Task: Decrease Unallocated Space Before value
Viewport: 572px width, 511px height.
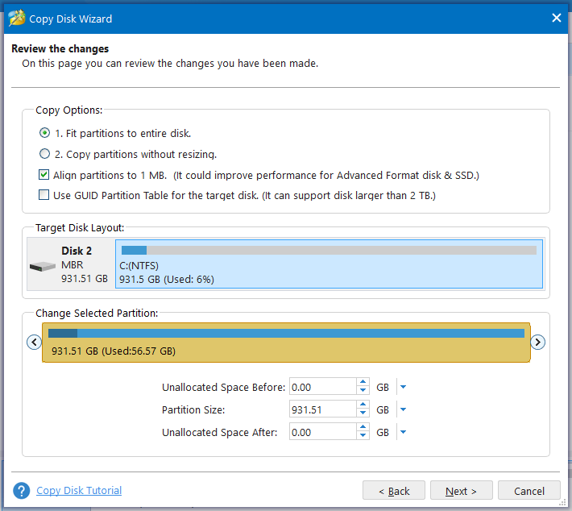Action: [x=363, y=391]
